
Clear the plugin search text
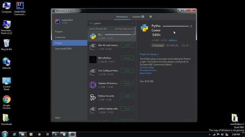tap(133, 23)
